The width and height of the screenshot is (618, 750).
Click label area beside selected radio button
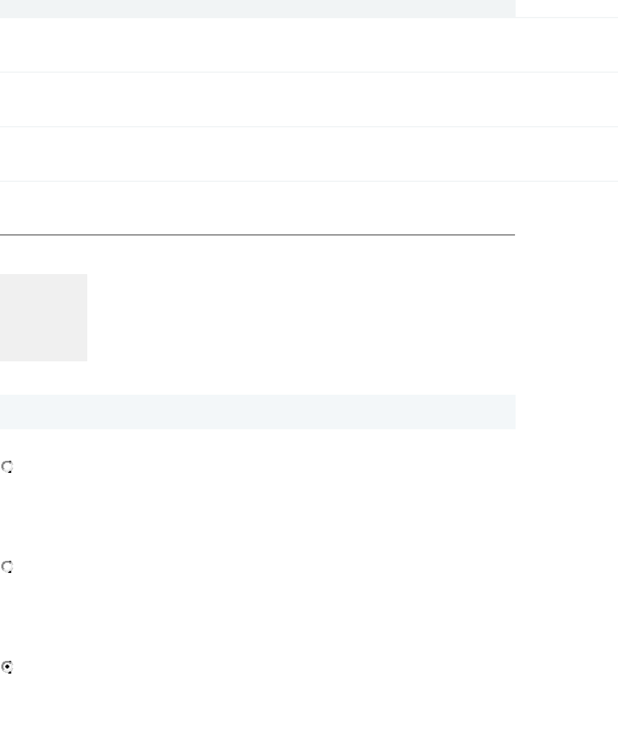click(121, 667)
